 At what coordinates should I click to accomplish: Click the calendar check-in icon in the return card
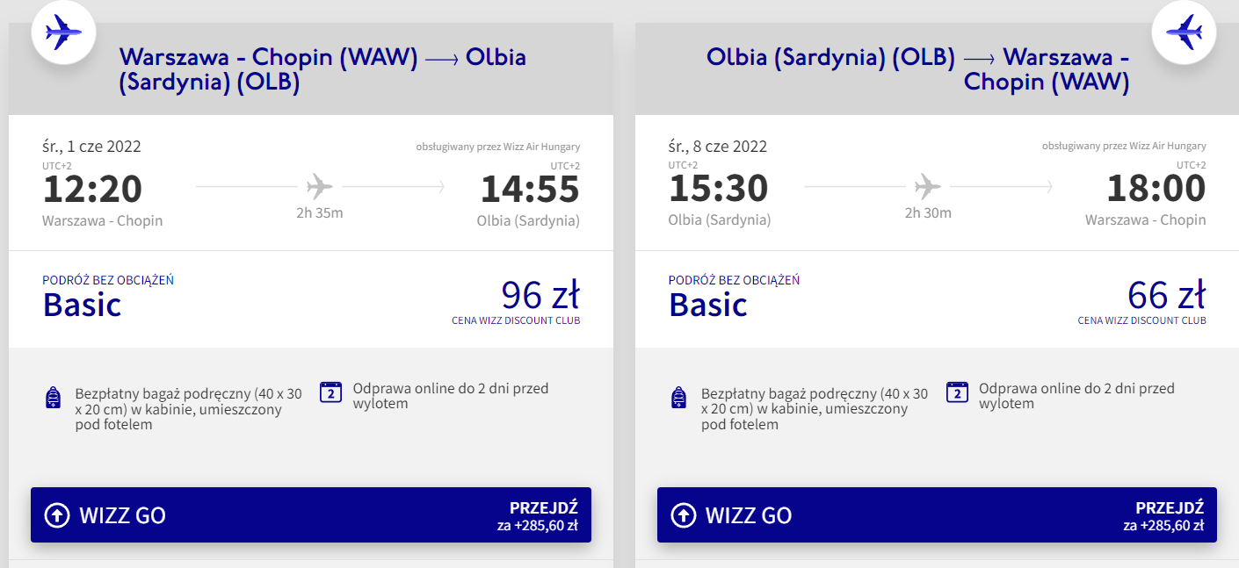(957, 392)
